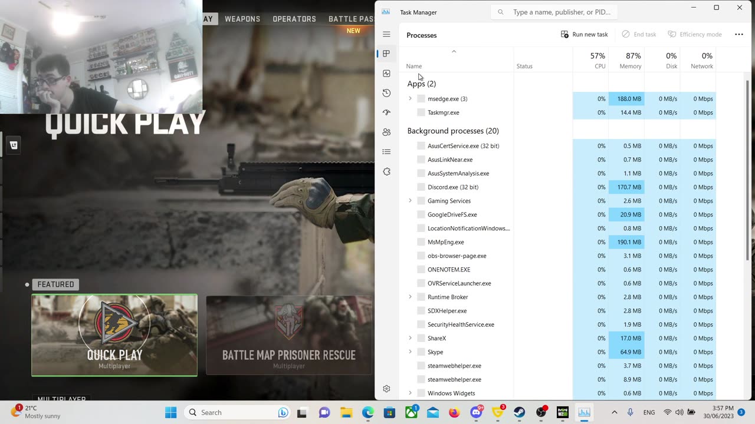Viewport: 755px width, 424px height.
Task: Click the taskbar clock showing 3:57 PM
Action: click(x=720, y=412)
